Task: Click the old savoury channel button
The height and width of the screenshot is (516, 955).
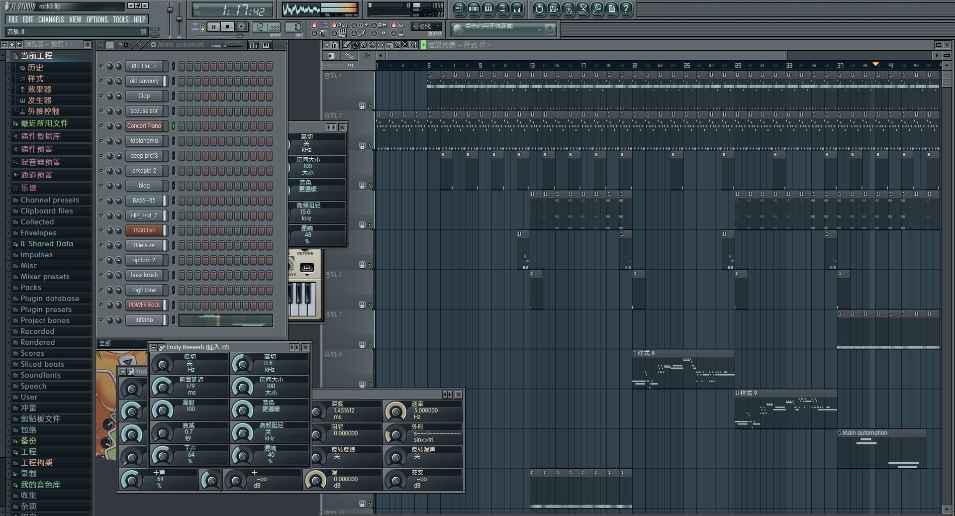Action: coord(144,81)
